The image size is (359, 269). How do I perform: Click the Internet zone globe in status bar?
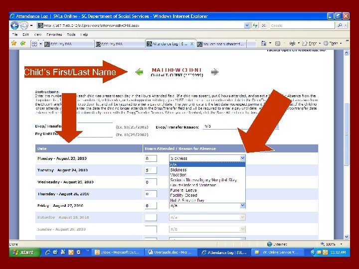point(269,244)
